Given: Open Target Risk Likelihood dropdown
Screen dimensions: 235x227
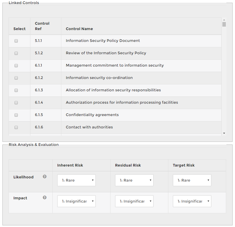Looking at the screenshot, I should coord(192,180).
